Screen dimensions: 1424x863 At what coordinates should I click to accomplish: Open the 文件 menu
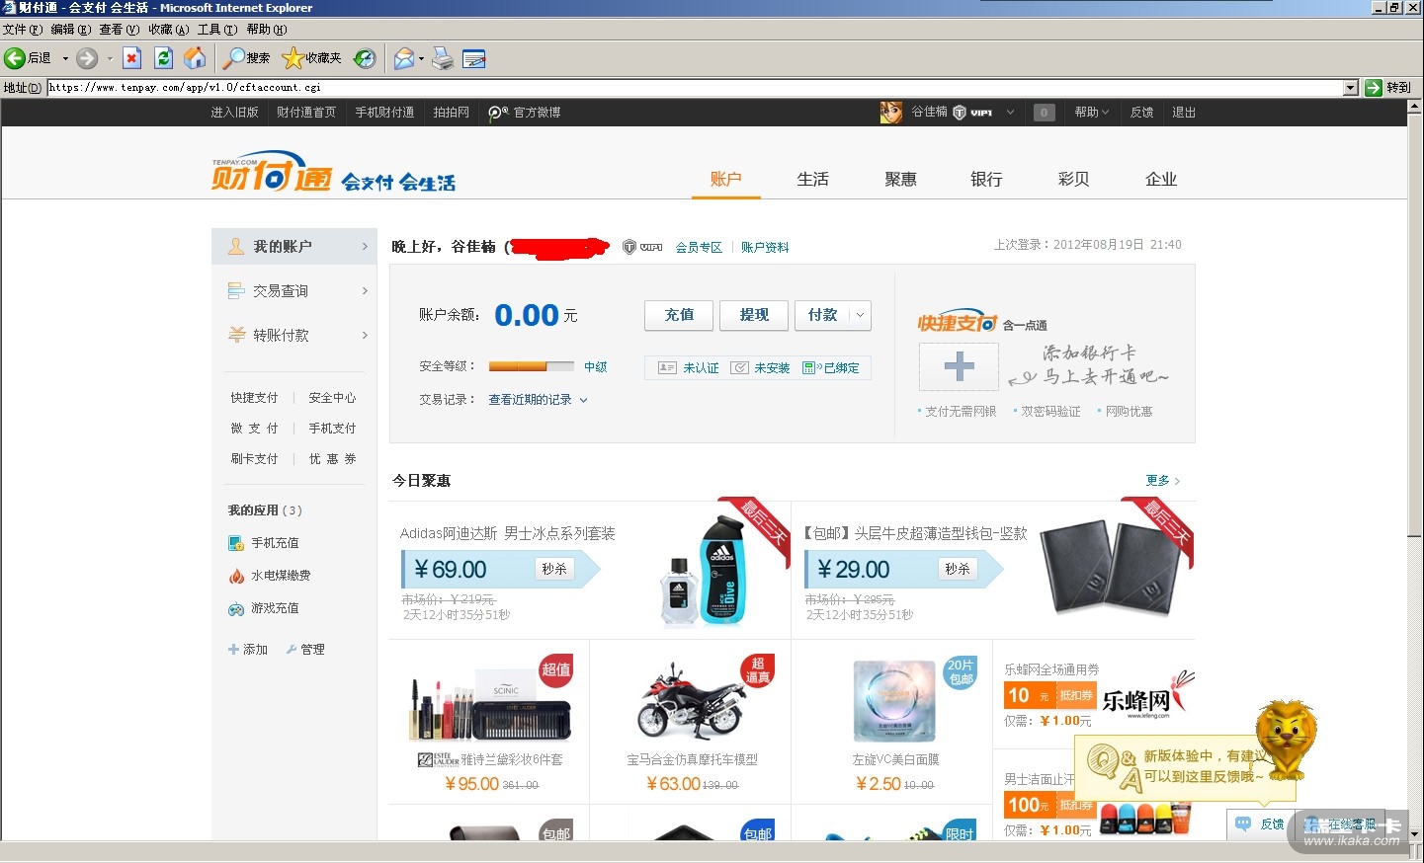[23, 30]
